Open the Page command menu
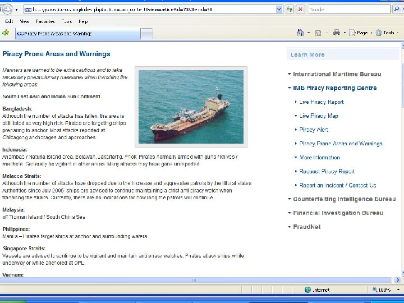 [360, 33]
